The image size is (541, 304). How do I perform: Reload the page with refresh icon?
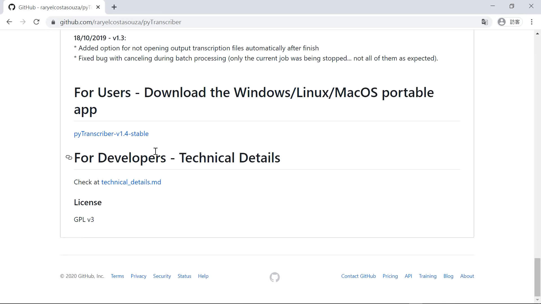pos(36,22)
